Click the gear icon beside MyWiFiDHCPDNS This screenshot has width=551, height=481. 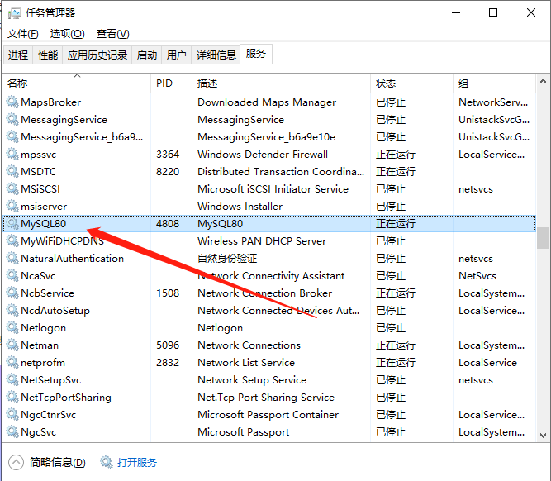[12, 240]
